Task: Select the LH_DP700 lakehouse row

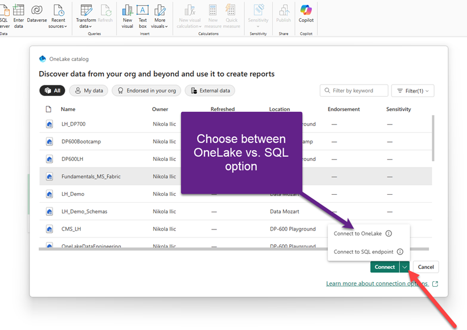Action: [x=236, y=124]
